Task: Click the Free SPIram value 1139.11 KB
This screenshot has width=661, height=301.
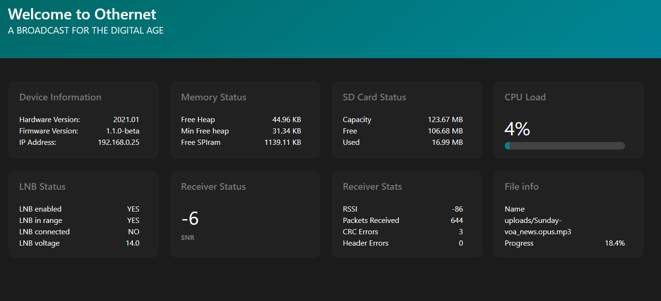Action: click(x=283, y=142)
